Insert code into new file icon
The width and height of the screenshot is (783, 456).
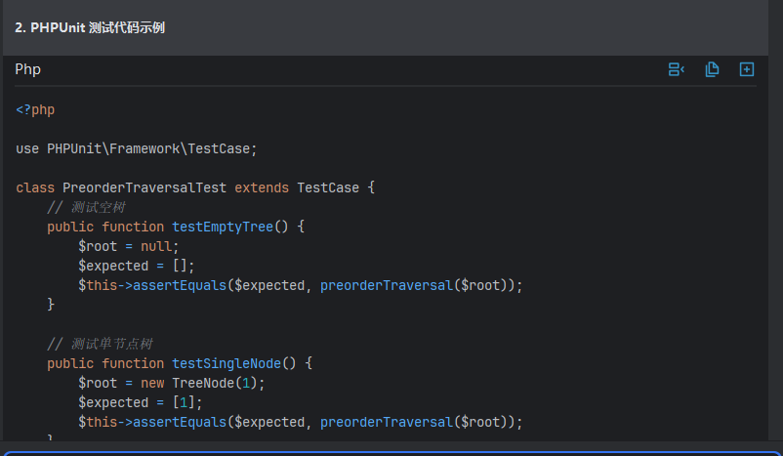click(x=747, y=69)
